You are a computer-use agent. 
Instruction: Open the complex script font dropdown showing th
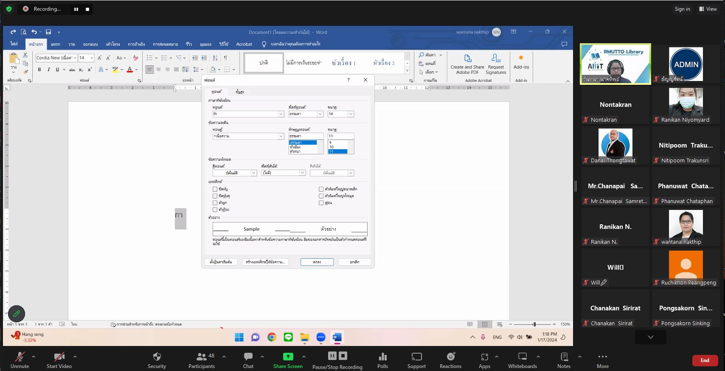point(281,114)
